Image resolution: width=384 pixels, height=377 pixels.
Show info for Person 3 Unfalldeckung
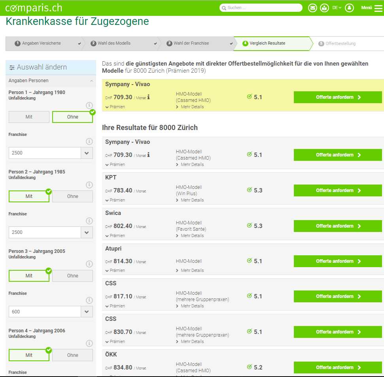coord(89,264)
